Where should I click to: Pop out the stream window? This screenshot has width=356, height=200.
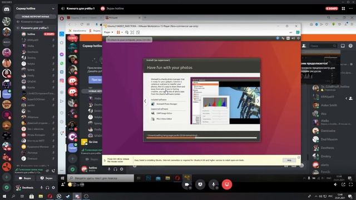pyautogui.click(x=343, y=184)
